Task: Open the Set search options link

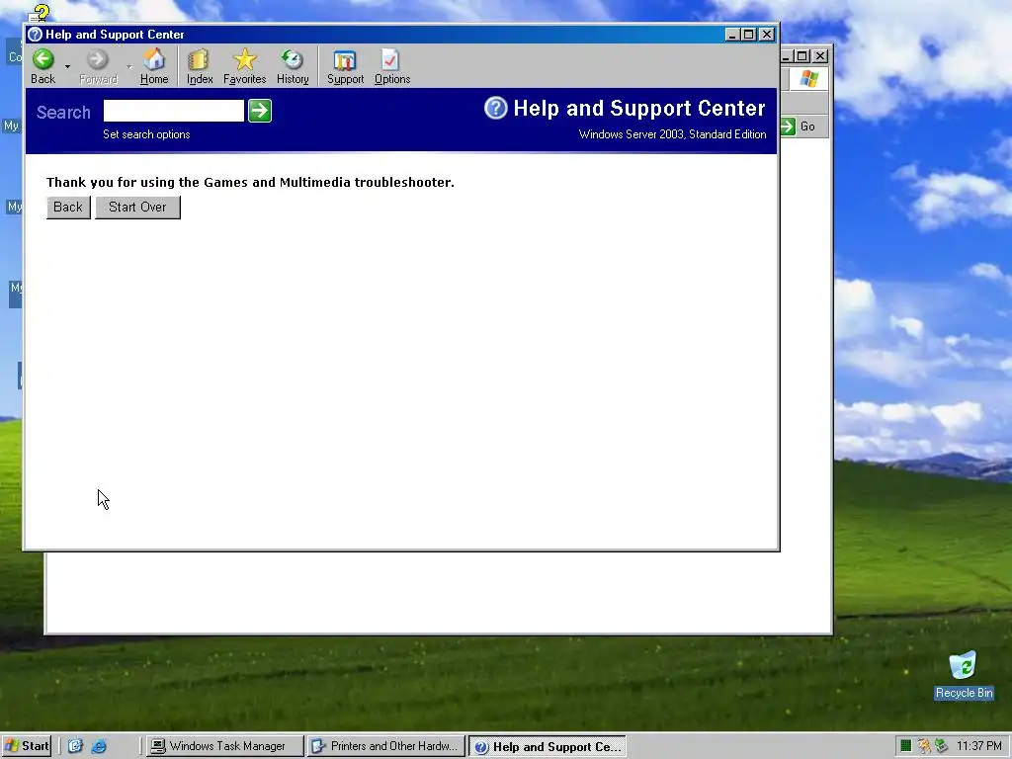Action: point(146,134)
